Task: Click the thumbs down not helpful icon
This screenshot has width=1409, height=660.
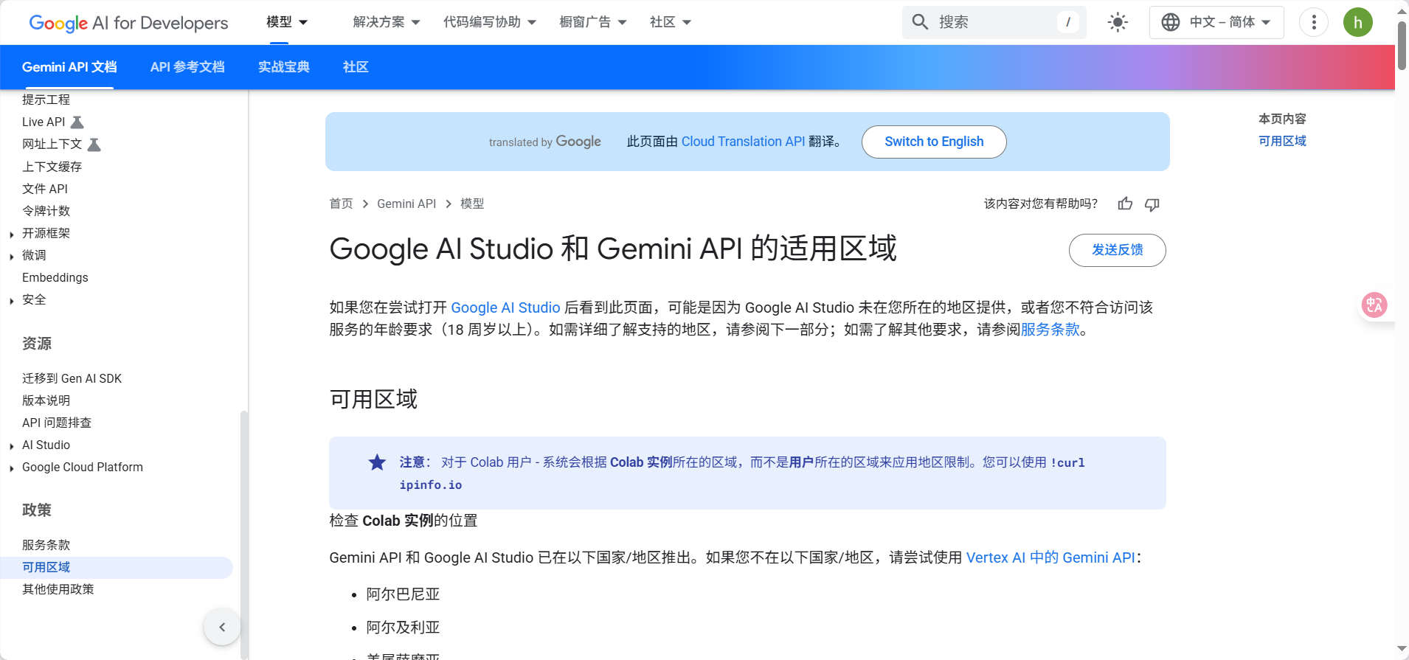Action: tap(1152, 204)
